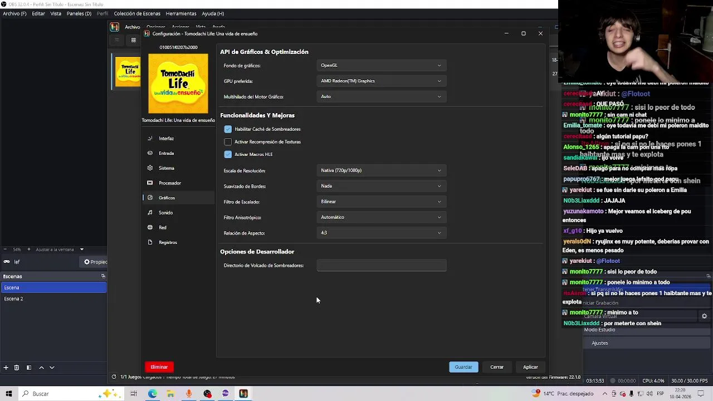Click the Windows Start button
The image size is (713, 401).
pos(8,394)
